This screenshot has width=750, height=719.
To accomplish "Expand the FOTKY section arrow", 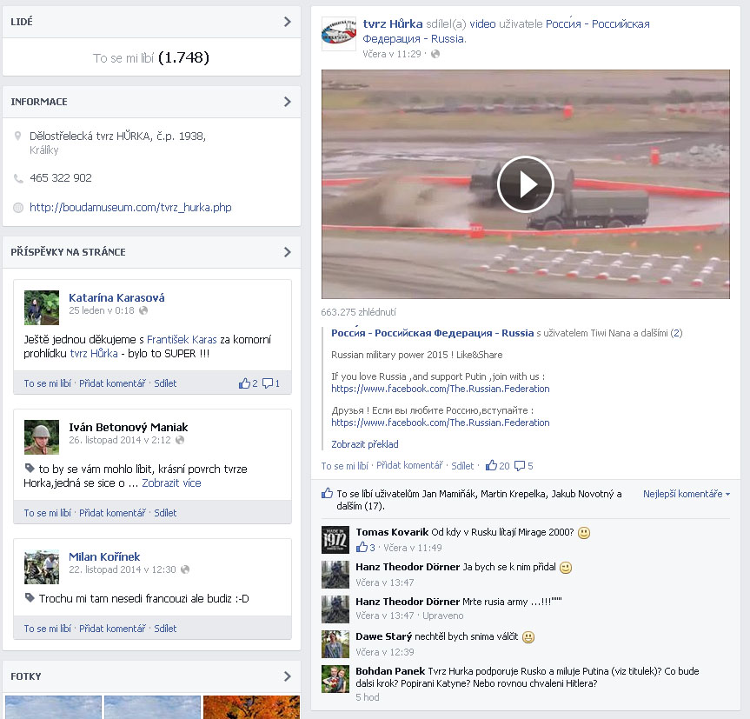I will pyautogui.click(x=287, y=676).
